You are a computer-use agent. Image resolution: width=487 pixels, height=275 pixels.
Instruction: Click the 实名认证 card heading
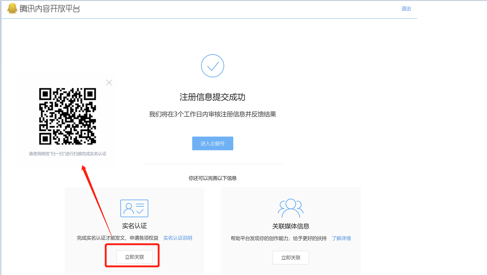(x=134, y=226)
